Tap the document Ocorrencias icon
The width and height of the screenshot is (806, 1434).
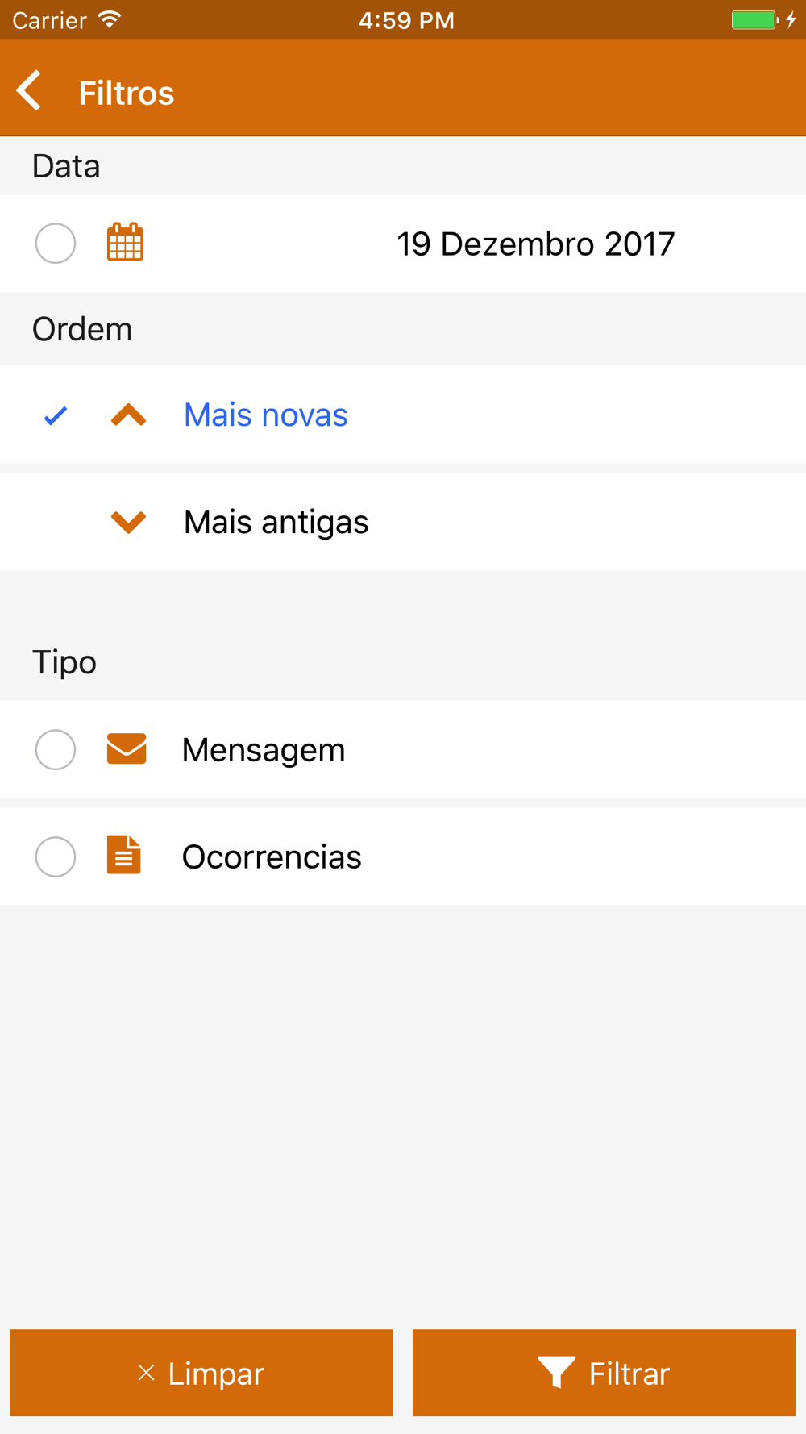click(124, 856)
